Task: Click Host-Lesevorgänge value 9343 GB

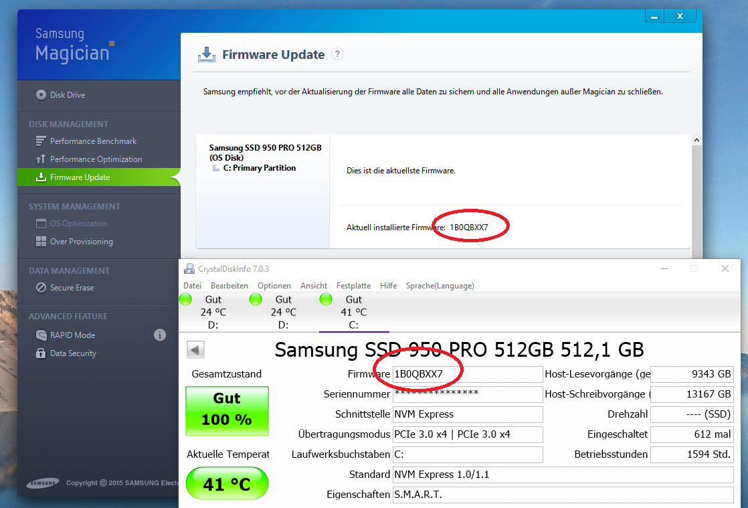Action: point(692,374)
